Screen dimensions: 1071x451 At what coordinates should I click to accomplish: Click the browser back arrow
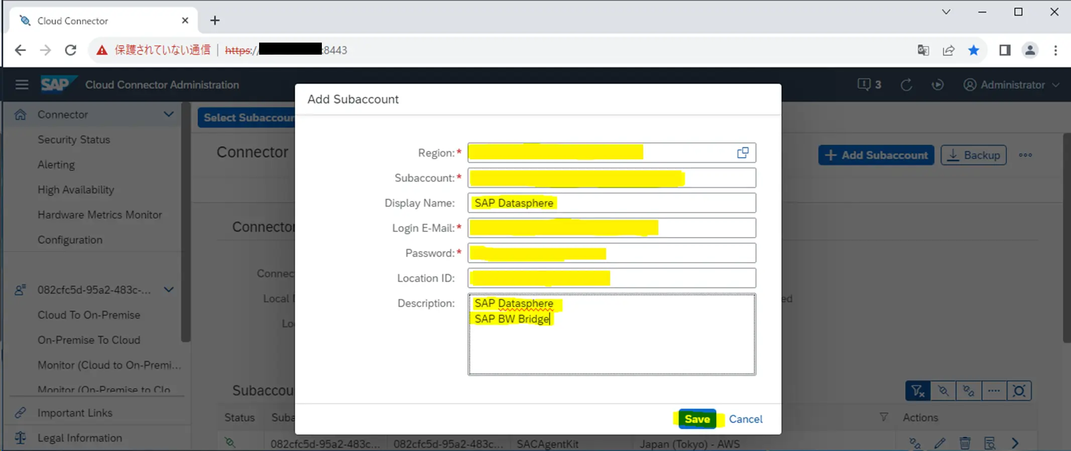click(x=20, y=50)
